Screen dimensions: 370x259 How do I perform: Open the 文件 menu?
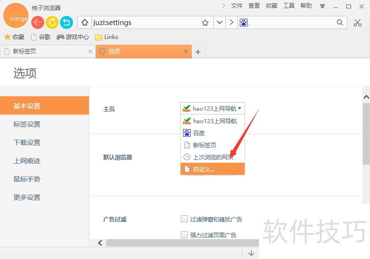tap(237, 6)
